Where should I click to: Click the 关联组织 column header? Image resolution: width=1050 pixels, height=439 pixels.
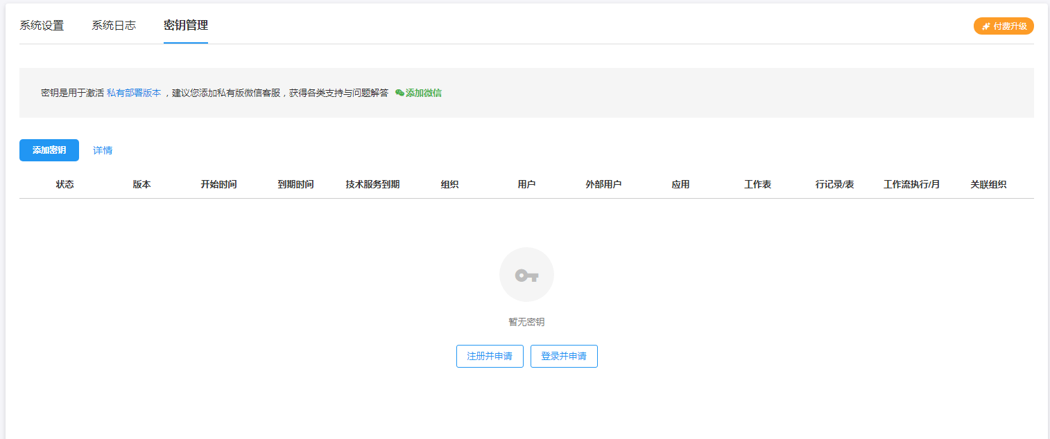click(988, 185)
